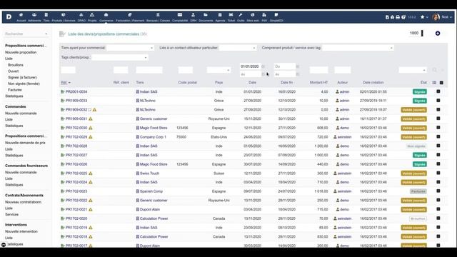Open 'Nouvelle proposition' in sidebar
The image size is (457, 257).
click(21, 52)
